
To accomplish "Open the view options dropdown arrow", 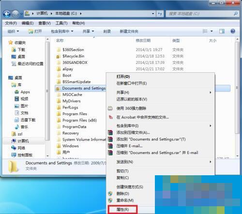I will [212, 31].
